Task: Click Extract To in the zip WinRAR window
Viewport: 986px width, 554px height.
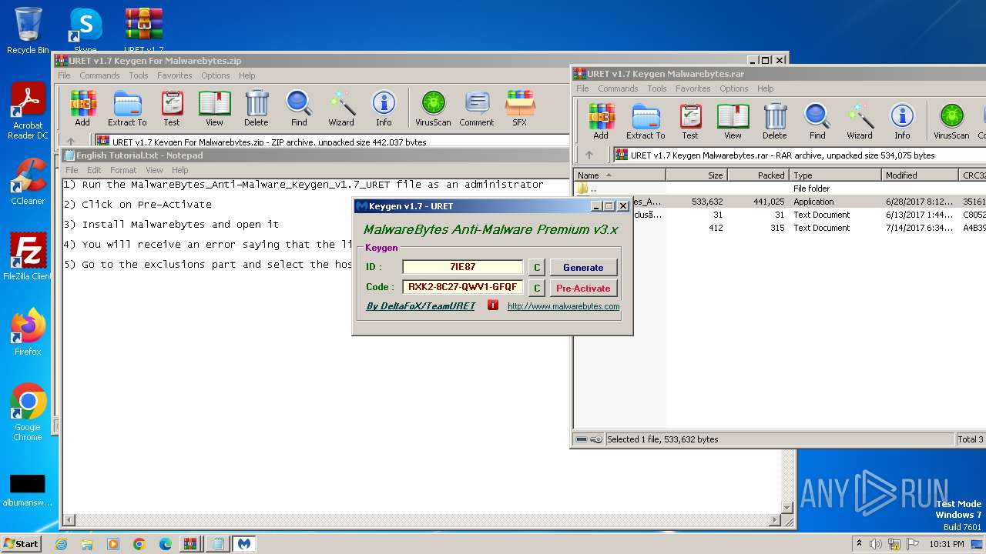Action: (x=127, y=108)
